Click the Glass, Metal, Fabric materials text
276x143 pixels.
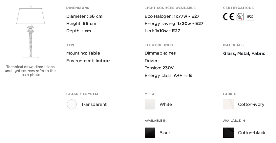[x=244, y=54]
